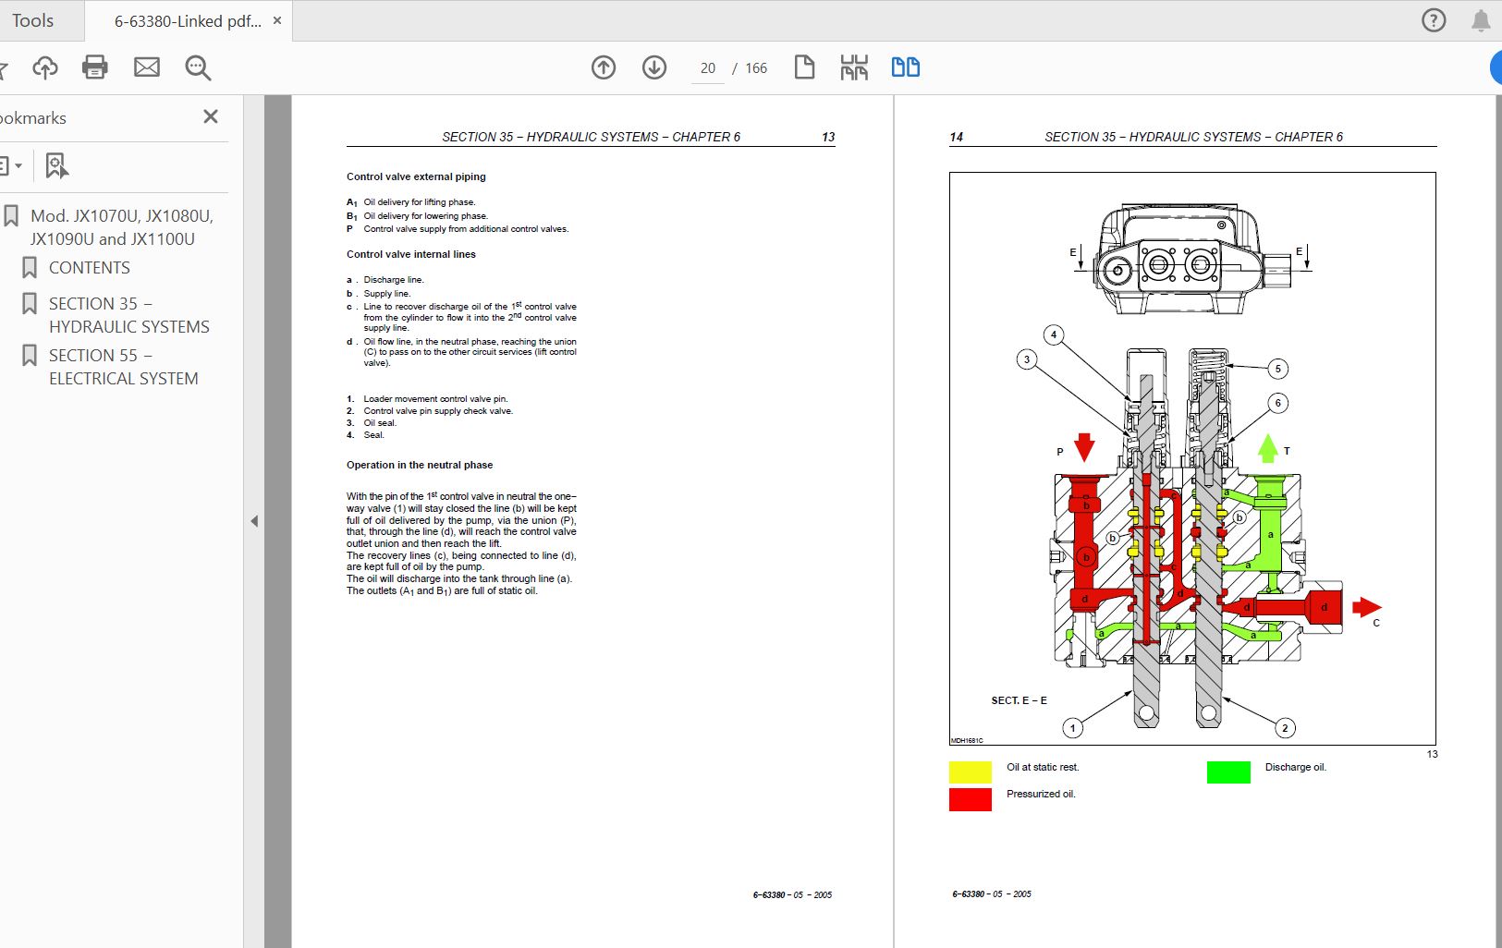Edit the current page number field
1502x948 pixels.
pyautogui.click(x=708, y=68)
